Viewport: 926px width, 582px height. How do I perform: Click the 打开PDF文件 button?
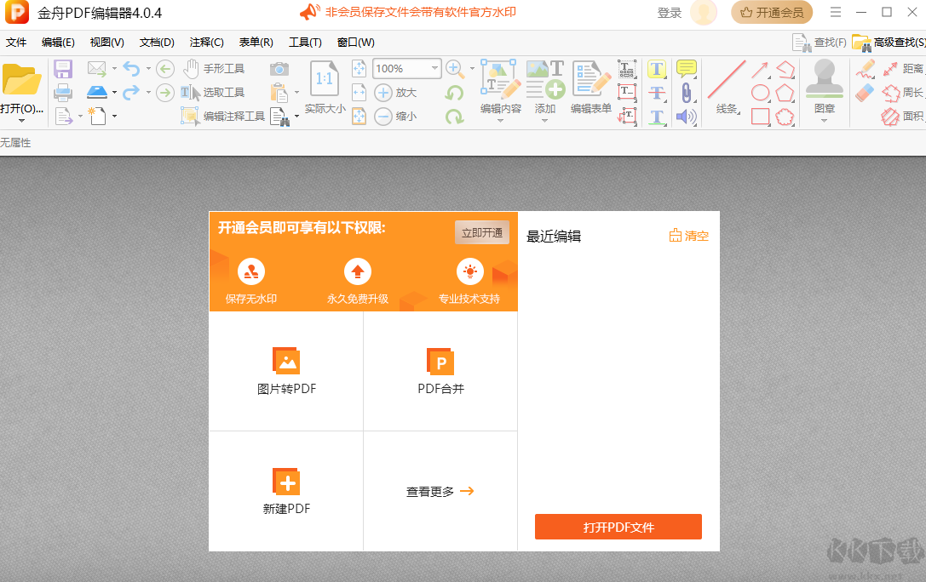point(618,527)
